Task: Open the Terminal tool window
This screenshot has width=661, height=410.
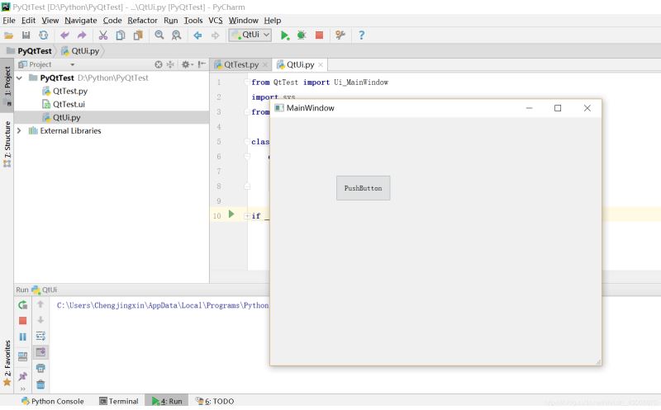Action: (118, 401)
